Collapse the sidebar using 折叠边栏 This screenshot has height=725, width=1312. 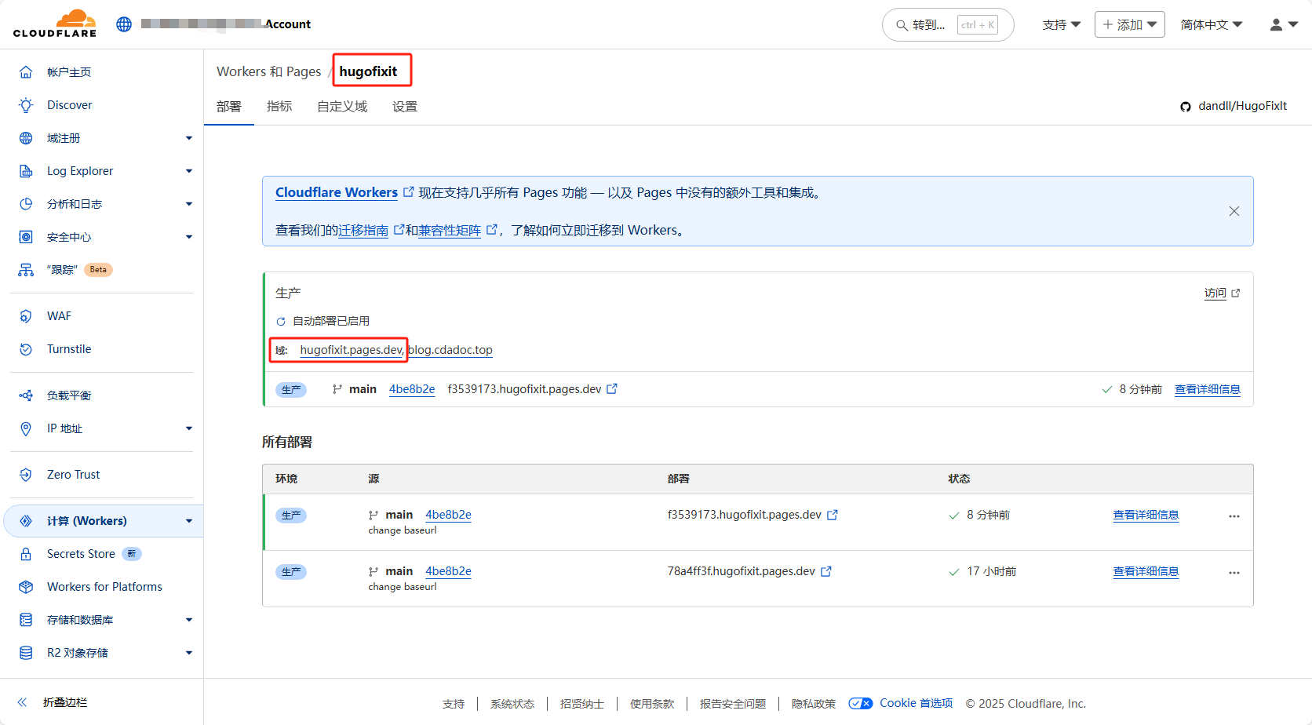pos(64,702)
